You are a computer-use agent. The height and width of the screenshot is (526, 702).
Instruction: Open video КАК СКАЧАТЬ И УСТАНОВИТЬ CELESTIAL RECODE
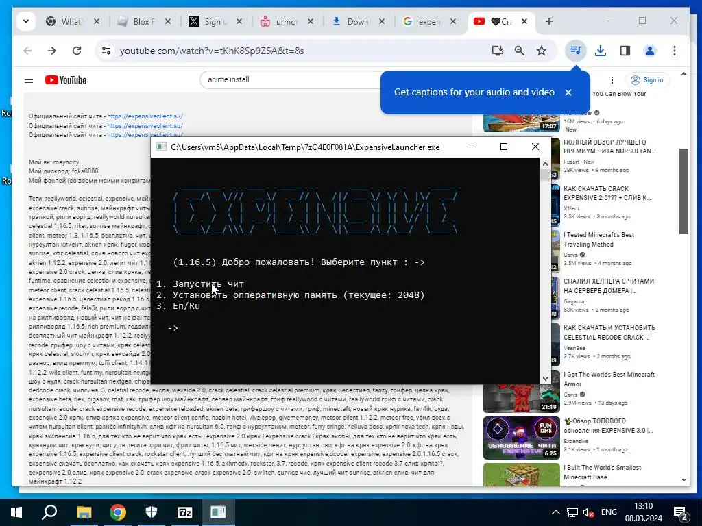click(609, 333)
